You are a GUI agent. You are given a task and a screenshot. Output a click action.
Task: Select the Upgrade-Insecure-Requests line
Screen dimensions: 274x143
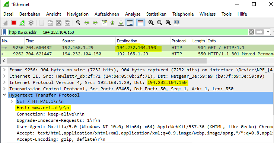(58, 120)
